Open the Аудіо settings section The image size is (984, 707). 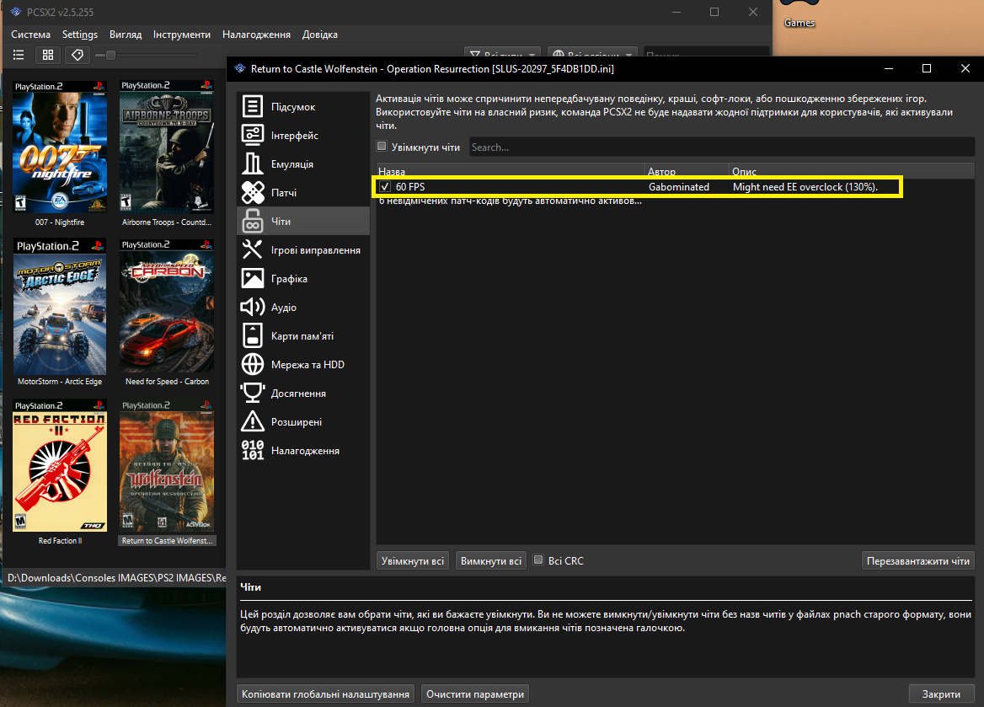(283, 308)
